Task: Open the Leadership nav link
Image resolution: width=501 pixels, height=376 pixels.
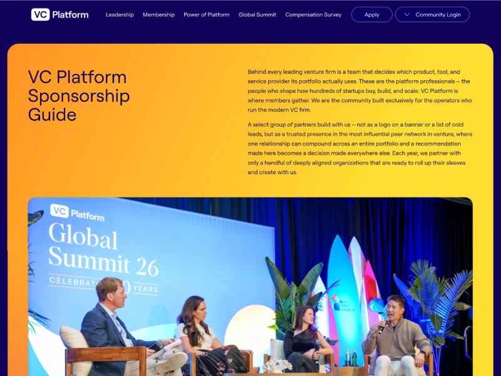Action: click(120, 14)
